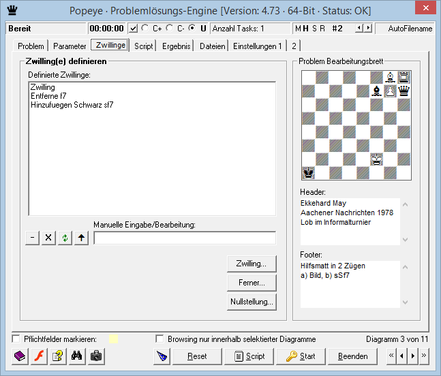The height and width of the screenshot is (376, 441).
Task: Open the Script tab
Action: [143, 46]
